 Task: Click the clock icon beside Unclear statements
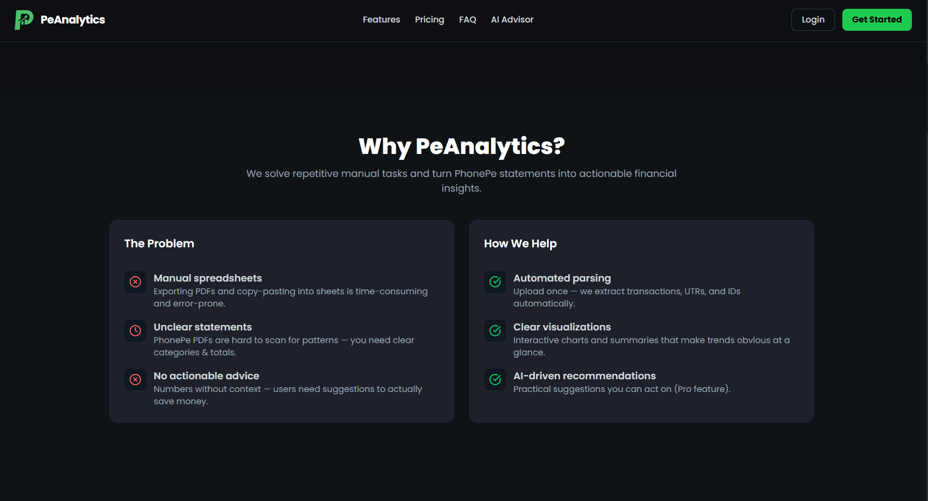tap(135, 330)
